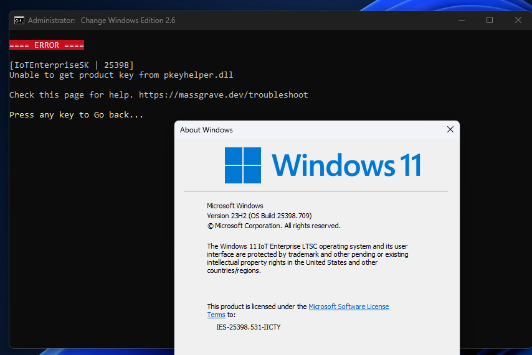The height and width of the screenshot is (355, 532).
Task: Click the '[IoTEnterpriseSK | 25398]' line
Action: 72,65
